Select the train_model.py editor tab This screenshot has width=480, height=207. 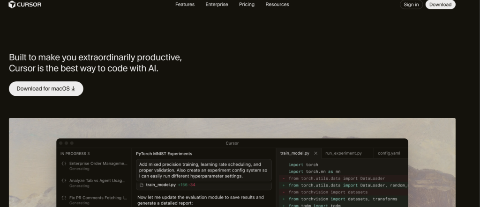tap(294, 153)
